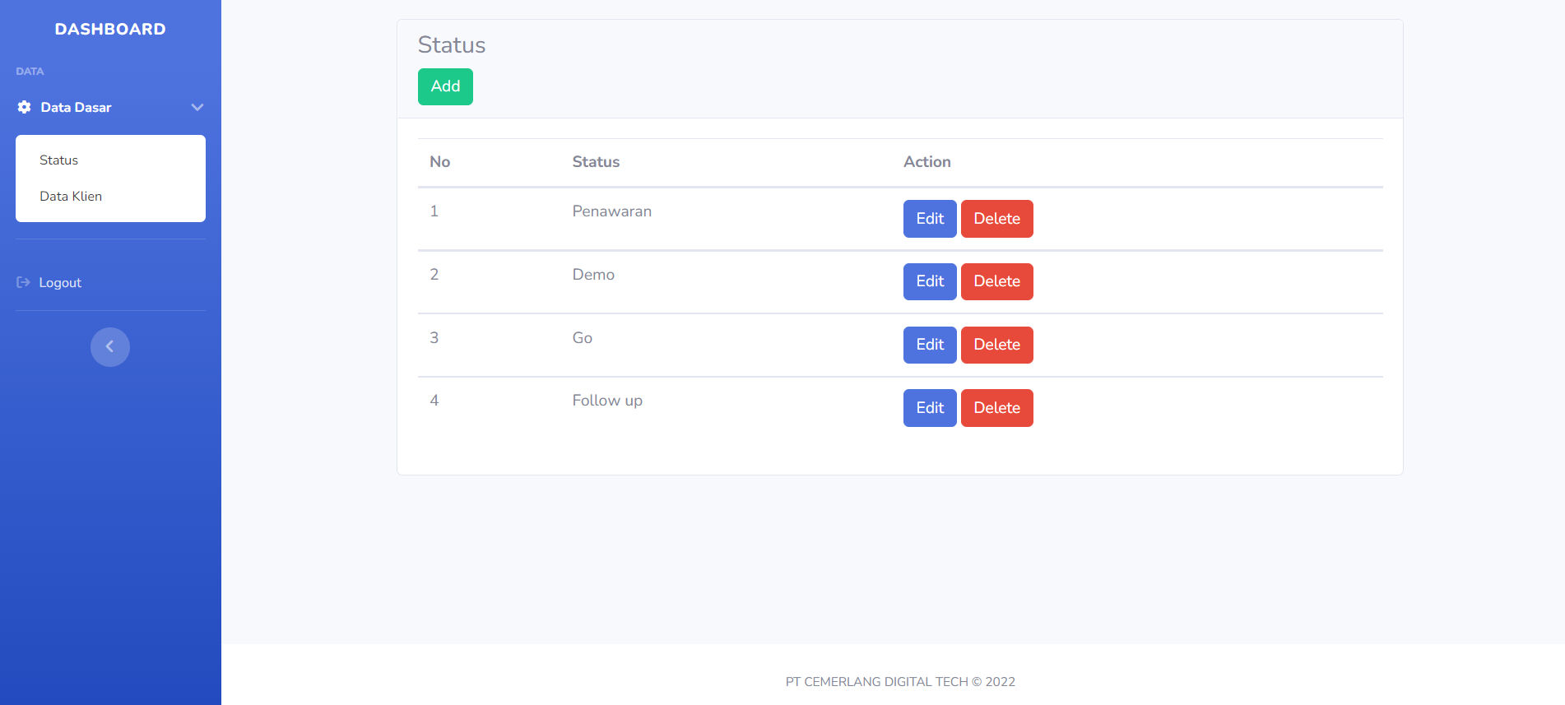Click the DASHBOARD brand title
This screenshot has width=1565, height=705.
[110, 30]
